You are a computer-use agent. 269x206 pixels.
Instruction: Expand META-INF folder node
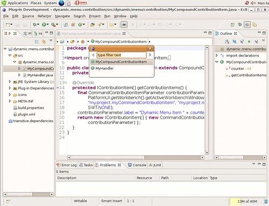[10, 101]
